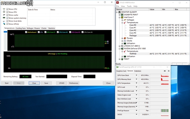Click the Close button in stress test
This screenshot has width=190, height=119.
[x=108, y=83]
